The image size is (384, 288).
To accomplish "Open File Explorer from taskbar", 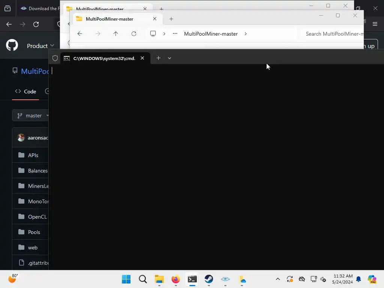I will point(159,279).
